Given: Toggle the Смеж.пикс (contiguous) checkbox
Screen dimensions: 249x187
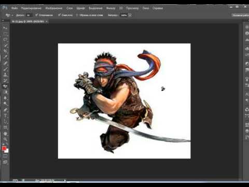Looking at the screenshot, I should coord(59,15).
